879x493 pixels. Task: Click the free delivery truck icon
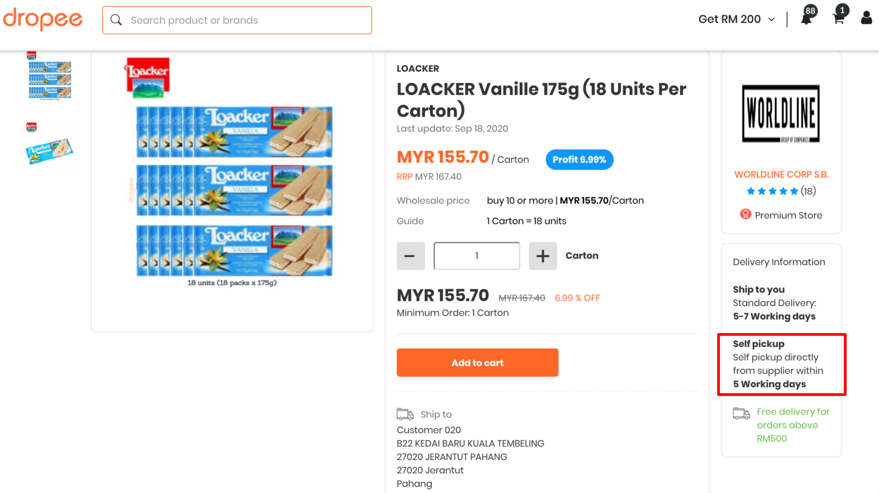pos(741,413)
